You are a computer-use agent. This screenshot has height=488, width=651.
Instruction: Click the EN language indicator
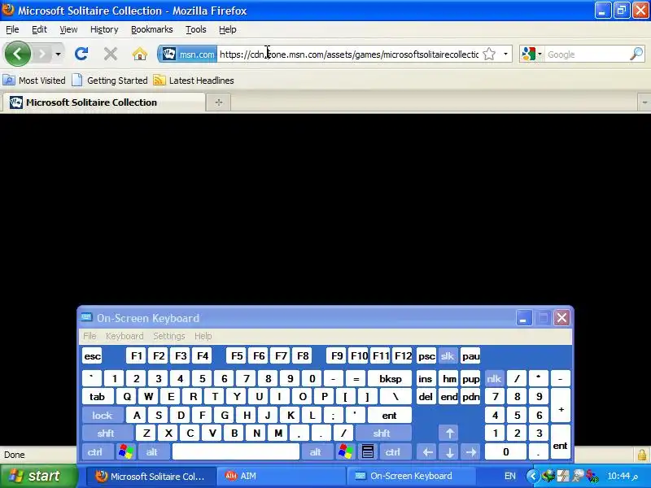pyautogui.click(x=510, y=476)
